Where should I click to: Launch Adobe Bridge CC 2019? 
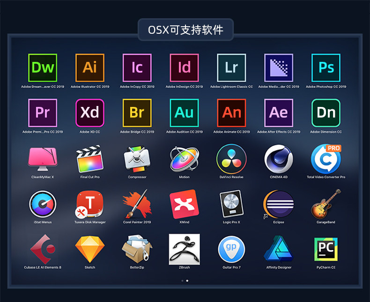(x=137, y=113)
